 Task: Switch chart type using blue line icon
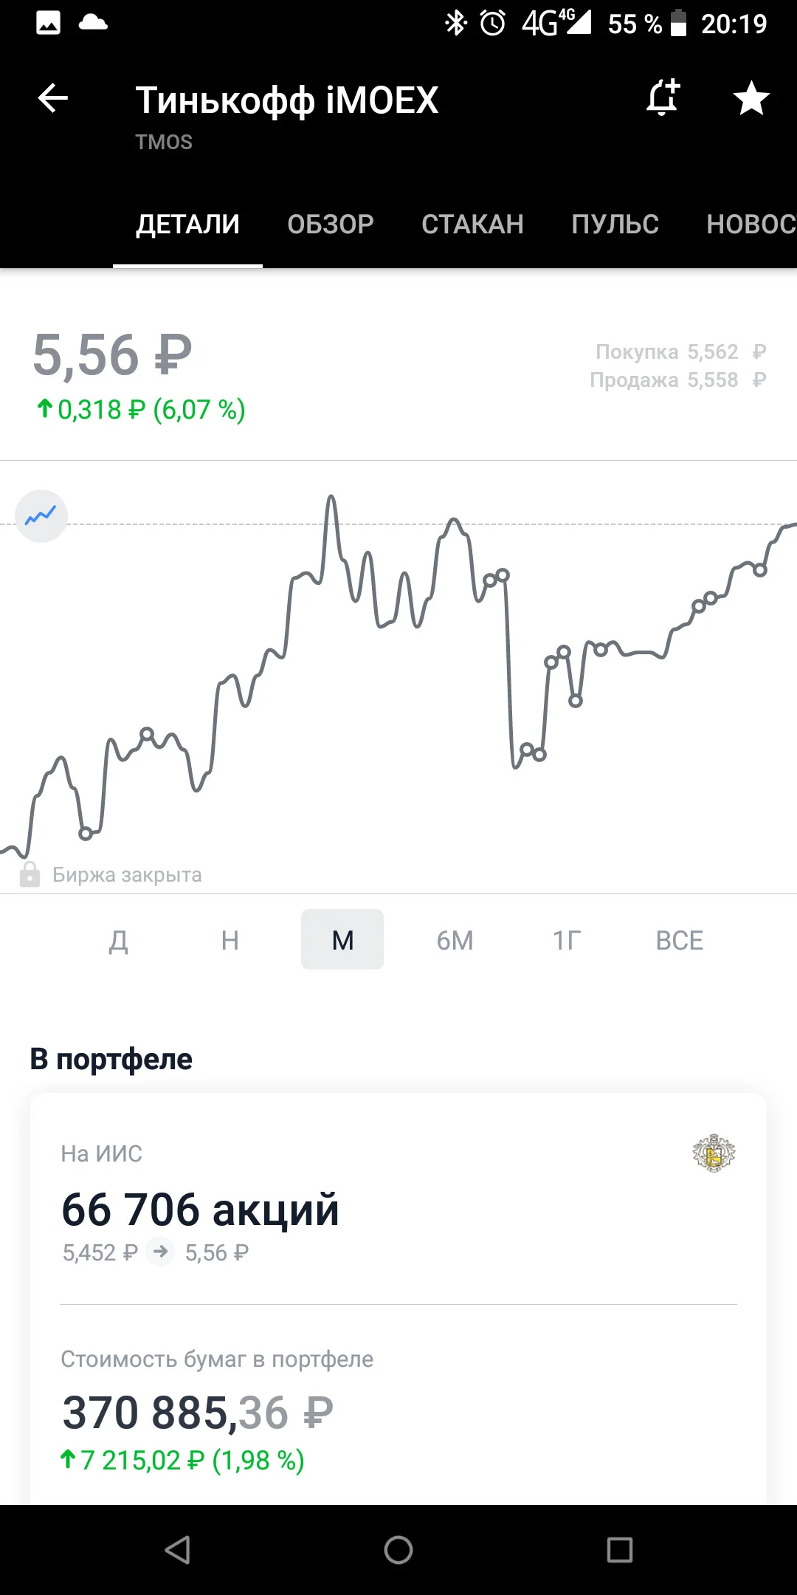pos(41,516)
